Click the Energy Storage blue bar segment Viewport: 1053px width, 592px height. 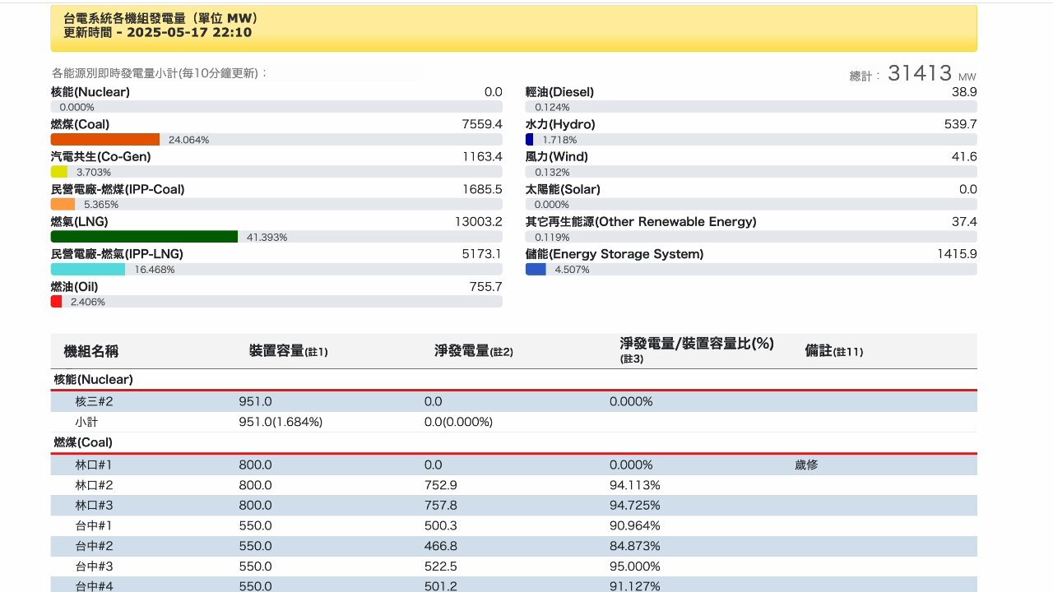(536, 269)
